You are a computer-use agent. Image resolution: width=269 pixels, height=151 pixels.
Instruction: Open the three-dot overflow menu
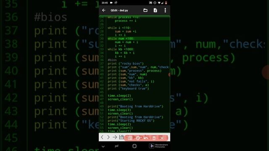click(165, 10)
